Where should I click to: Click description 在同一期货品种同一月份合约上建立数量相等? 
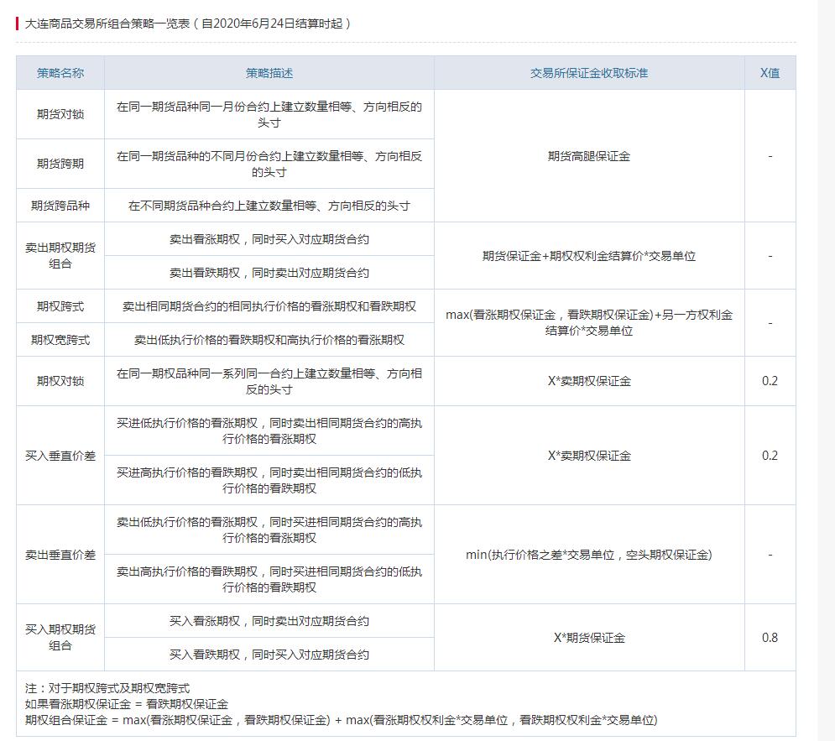pos(269,114)
